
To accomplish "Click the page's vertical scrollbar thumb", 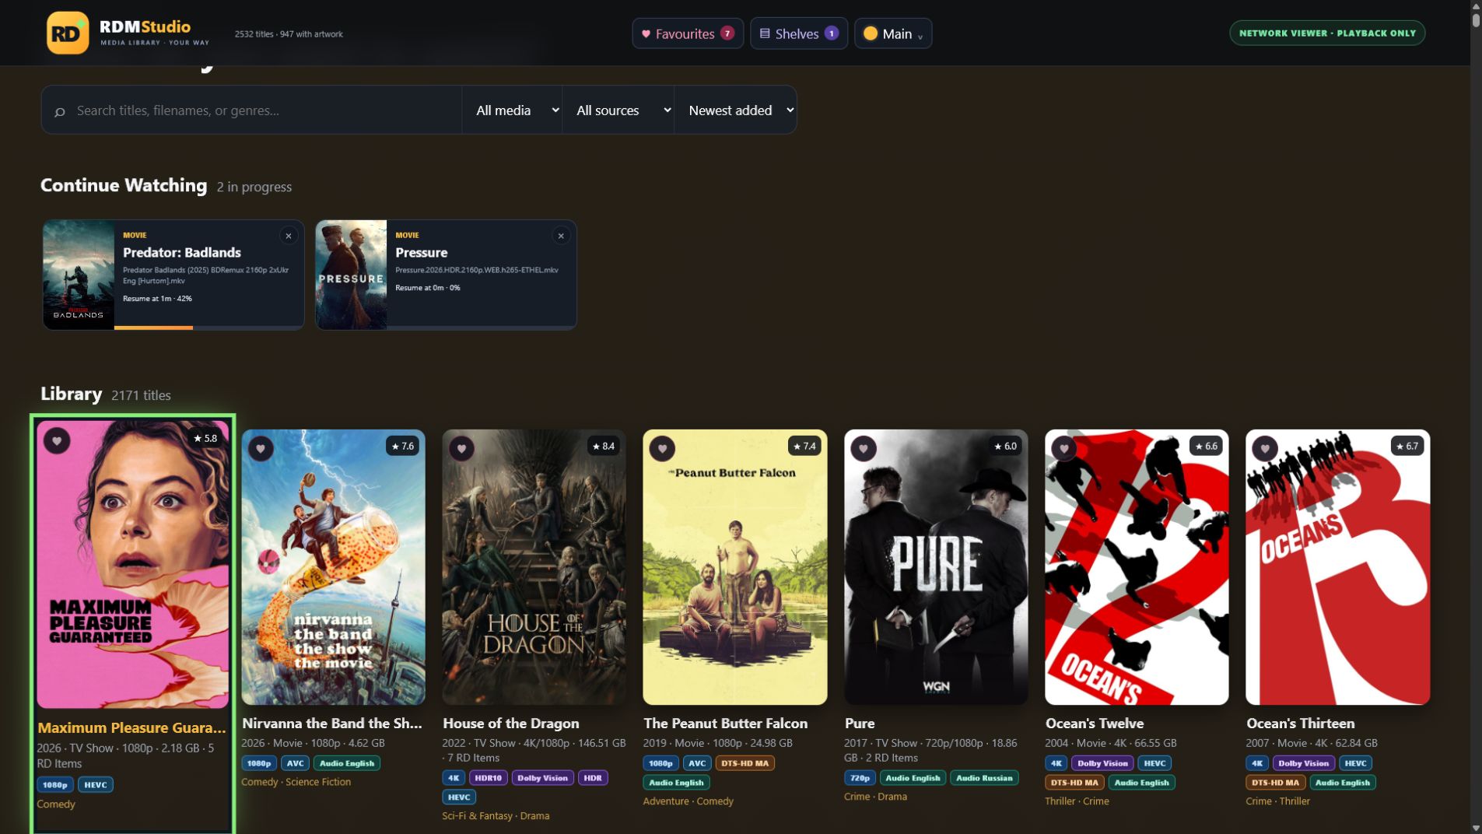I will 1476,19.
